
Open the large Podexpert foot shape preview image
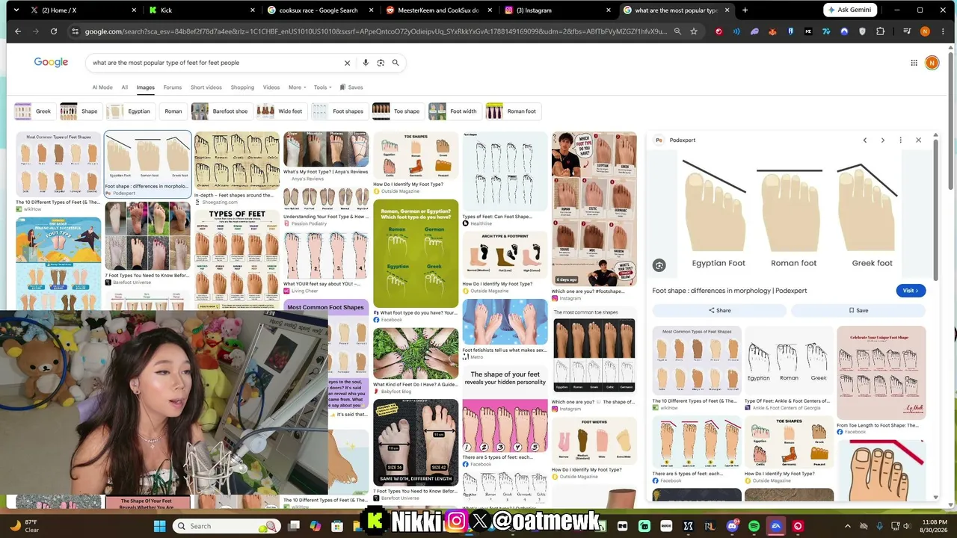(x=790, y=214)
